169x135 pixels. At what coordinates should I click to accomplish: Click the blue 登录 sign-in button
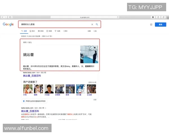(161, 24)
